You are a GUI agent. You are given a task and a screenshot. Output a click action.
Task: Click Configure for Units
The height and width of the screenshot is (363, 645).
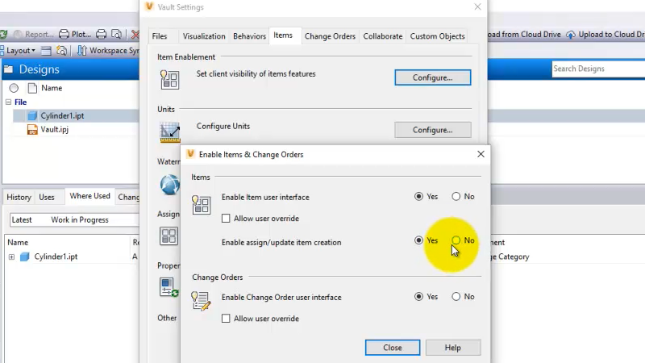pyautogui.click(x=433, y=130)
